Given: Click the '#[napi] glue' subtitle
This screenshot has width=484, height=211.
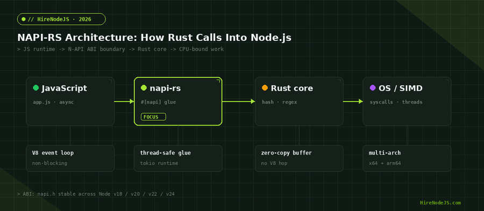Looking at the screenshot, I should [x=158, y=102].
